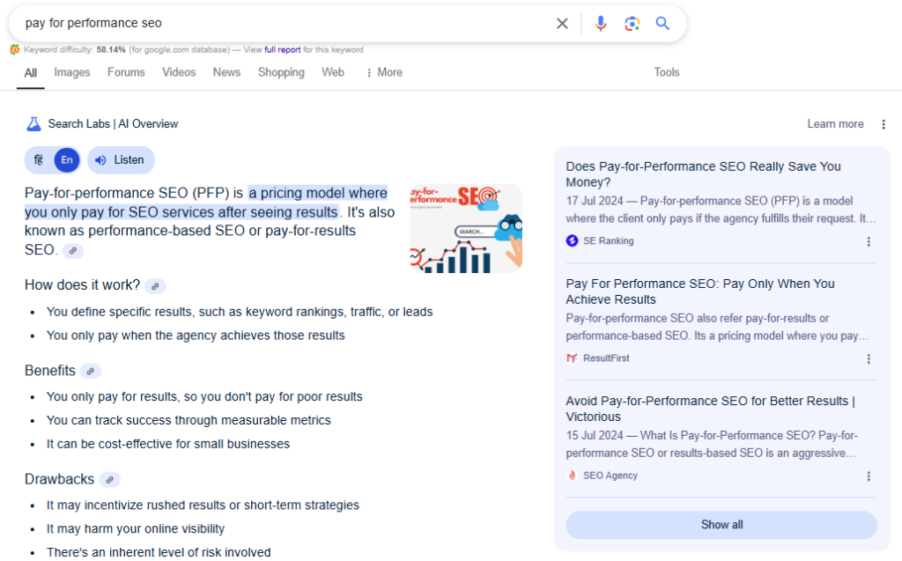This screenshot has height=561, width=902.
Task: Toggle the English language chip
Action: (66, 159)
